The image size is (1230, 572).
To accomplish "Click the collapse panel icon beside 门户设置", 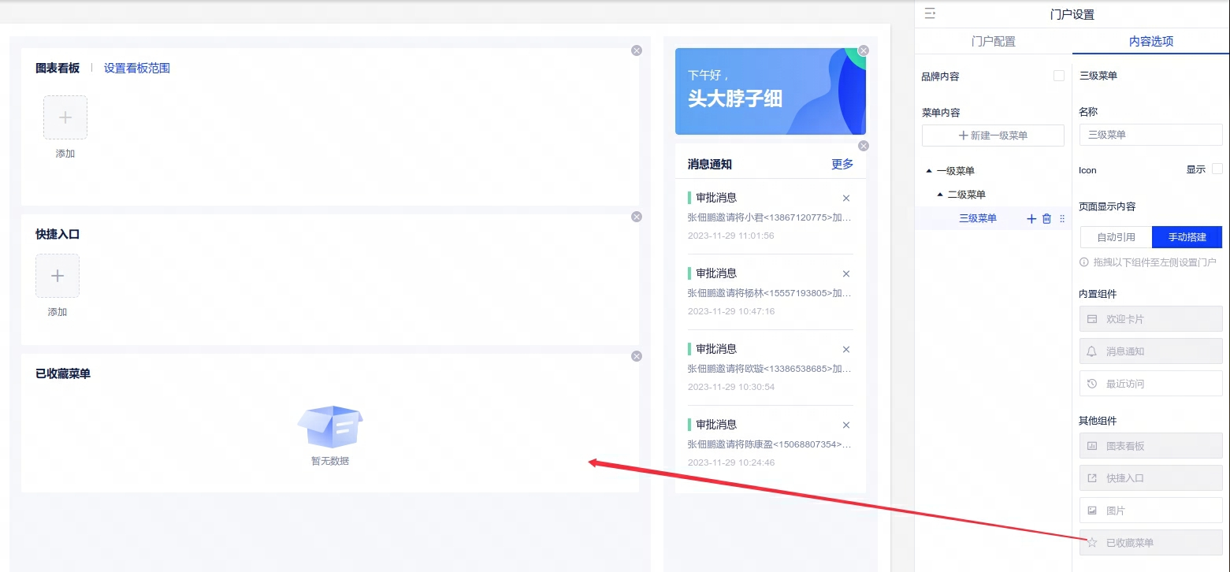I will (930, 13).
